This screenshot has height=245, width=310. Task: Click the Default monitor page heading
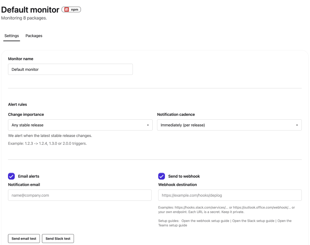pos(30,10)
